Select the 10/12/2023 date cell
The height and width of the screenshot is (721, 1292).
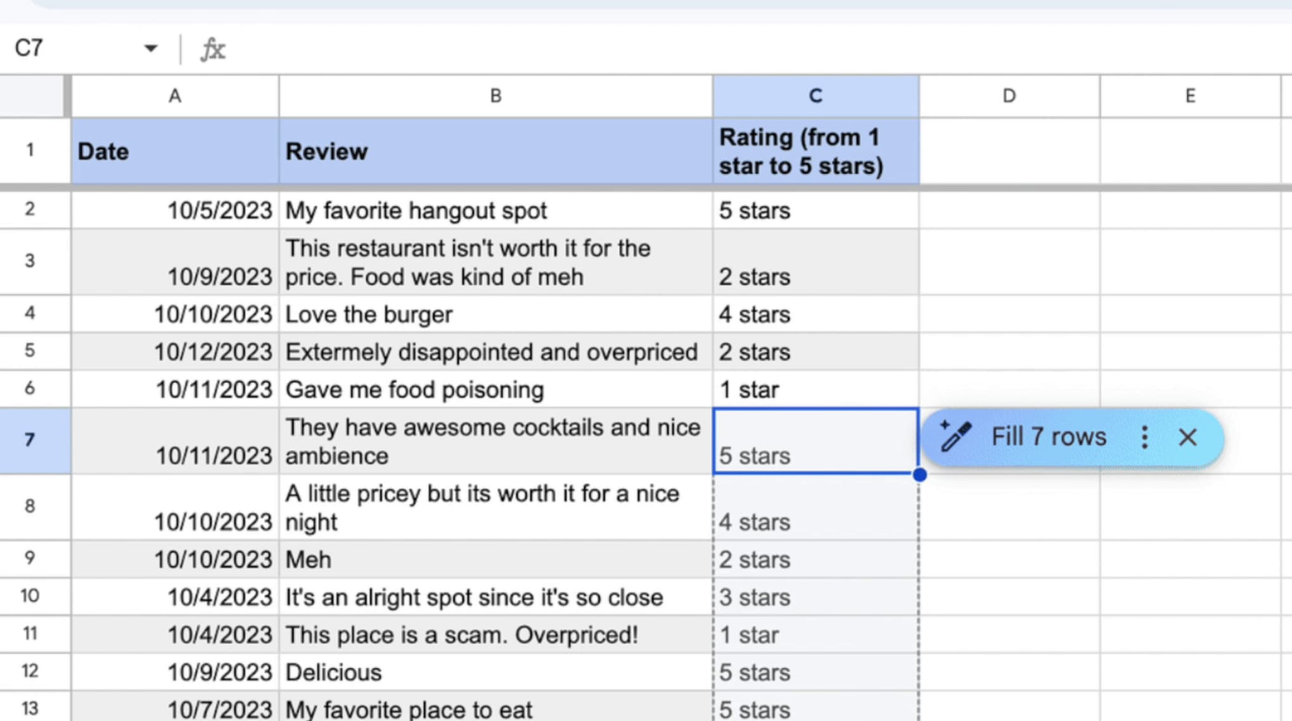[174, 352]
